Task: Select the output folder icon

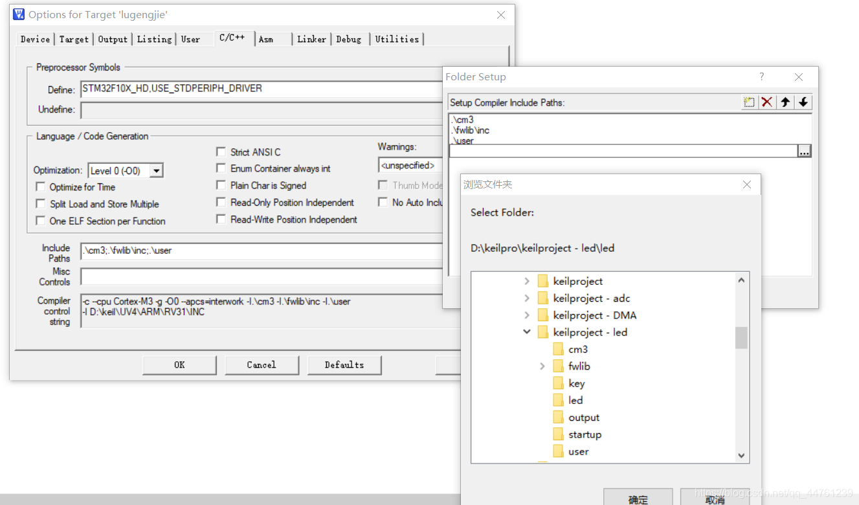Action: coord(559,418)
